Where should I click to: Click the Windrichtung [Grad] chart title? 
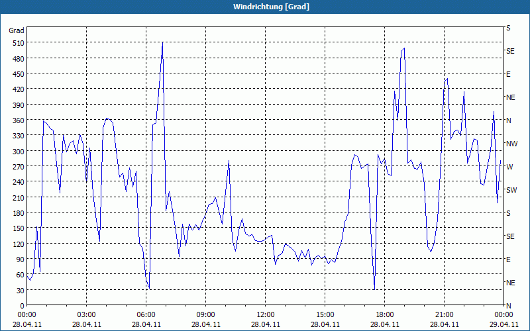(271, 7)
